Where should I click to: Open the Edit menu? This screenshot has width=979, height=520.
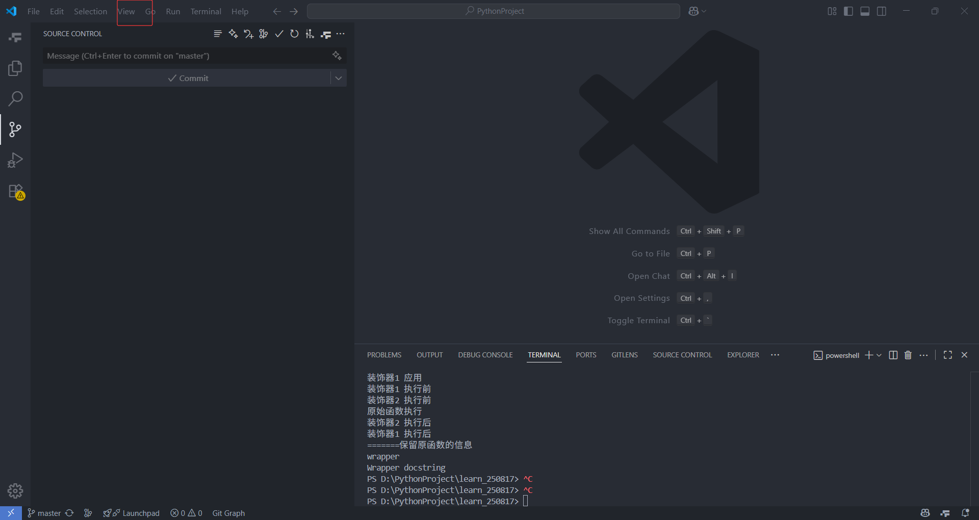click(57, 11)
